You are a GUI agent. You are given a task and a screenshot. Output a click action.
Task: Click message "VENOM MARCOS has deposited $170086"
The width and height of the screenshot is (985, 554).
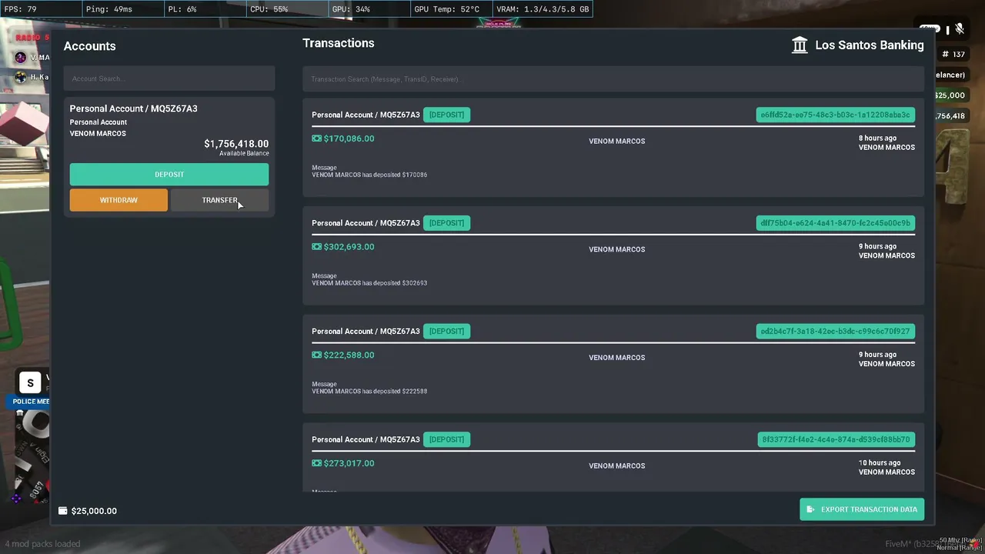tap(369, 175)
